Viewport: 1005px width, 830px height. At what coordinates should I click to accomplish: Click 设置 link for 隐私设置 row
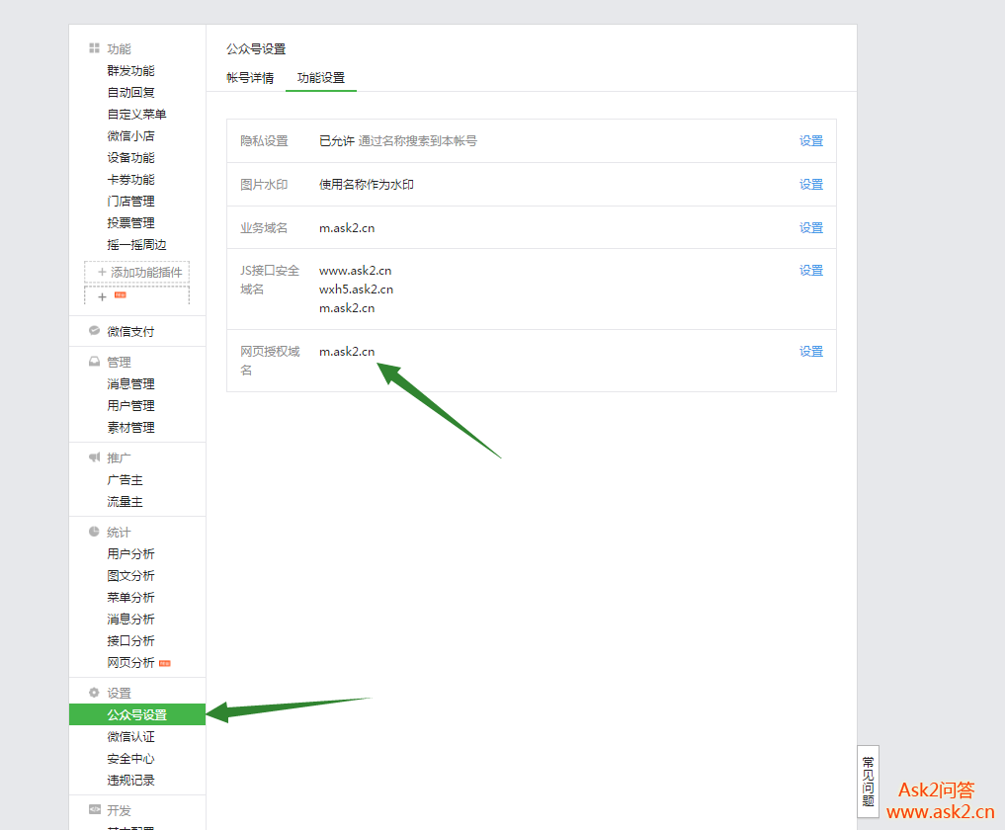click(811, 141)
